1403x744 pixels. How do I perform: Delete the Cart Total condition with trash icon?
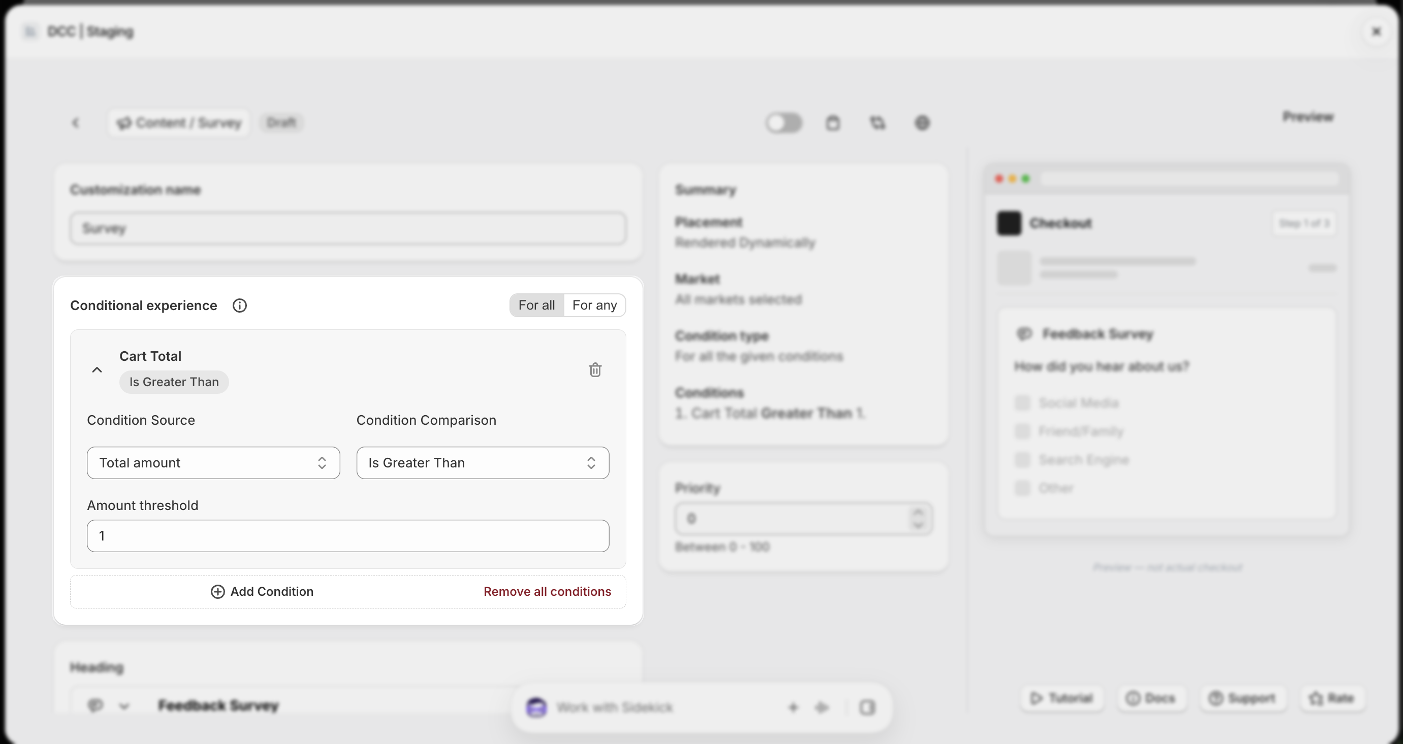595,370
